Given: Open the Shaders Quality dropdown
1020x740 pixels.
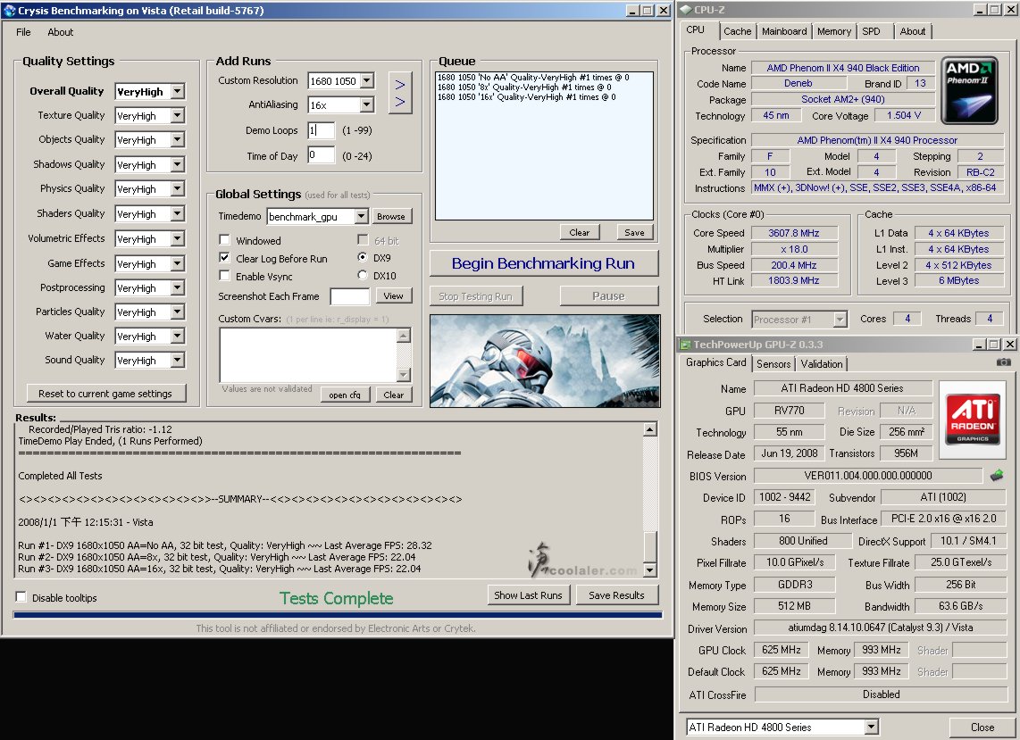Looking at the screenshot, I should (178, 213).
